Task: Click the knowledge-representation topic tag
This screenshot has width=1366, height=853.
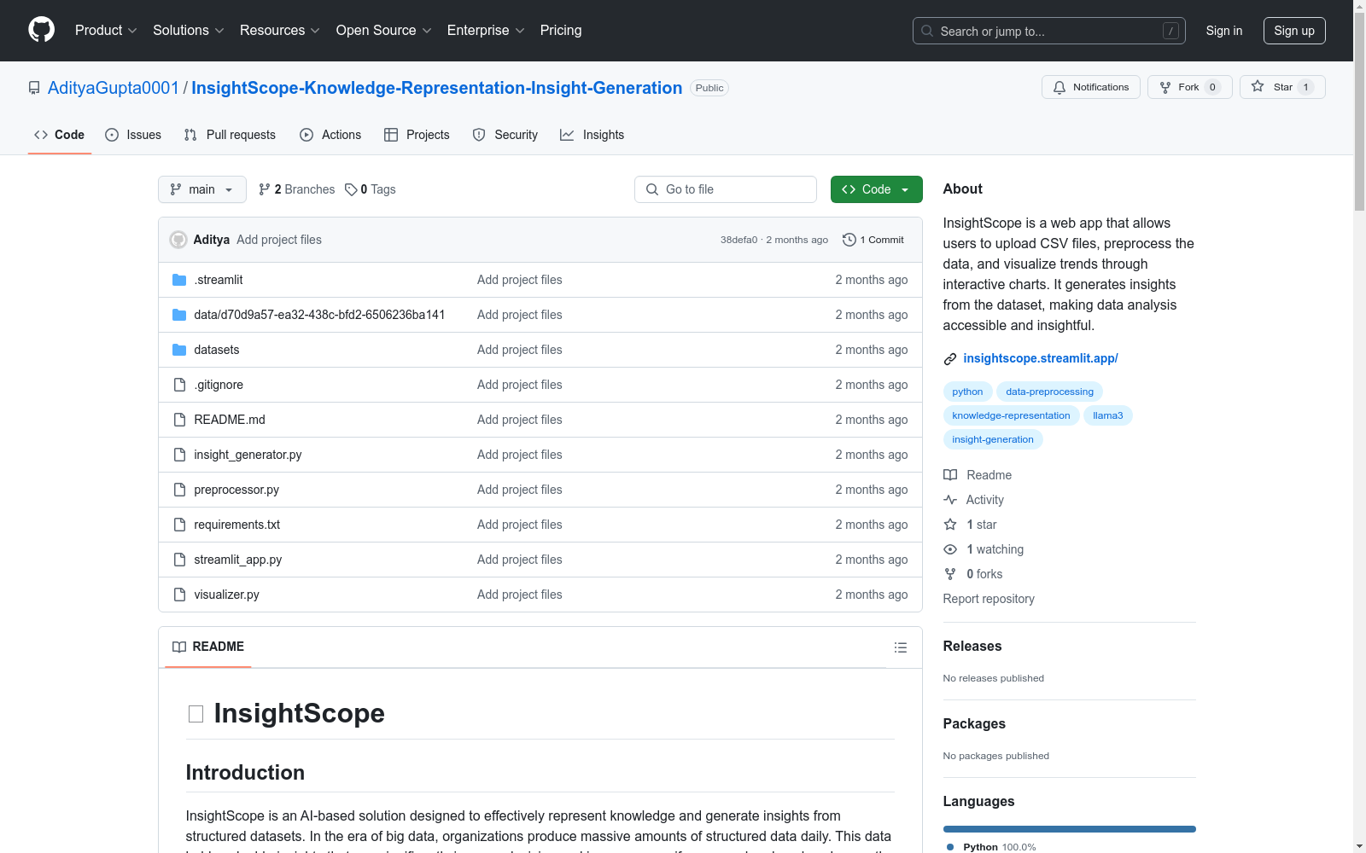Action: click(1011, 415)
